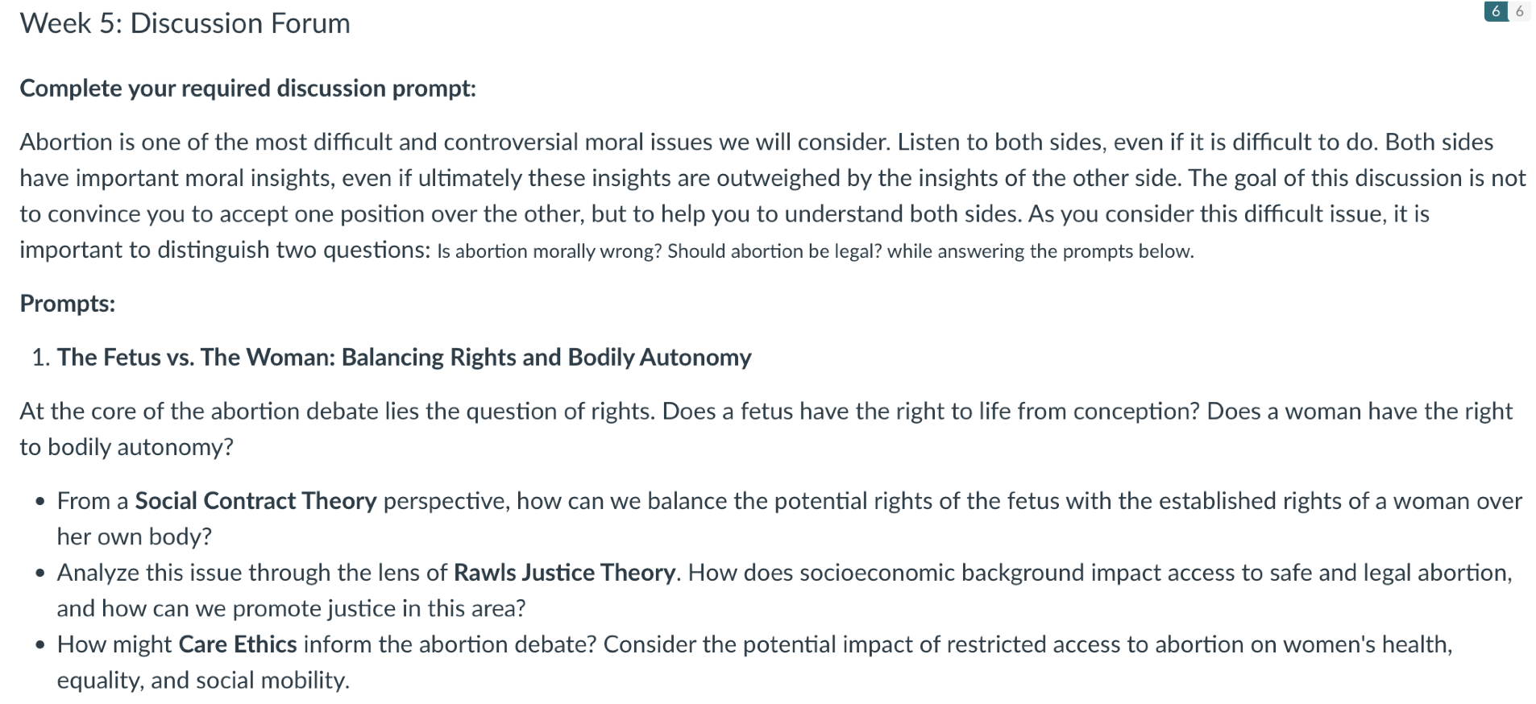Image resolution: width=1536 pixels, height=704 pixels.
Task: Click the bold 'Rawls Justice Theory' term
Action: point(564,573)
